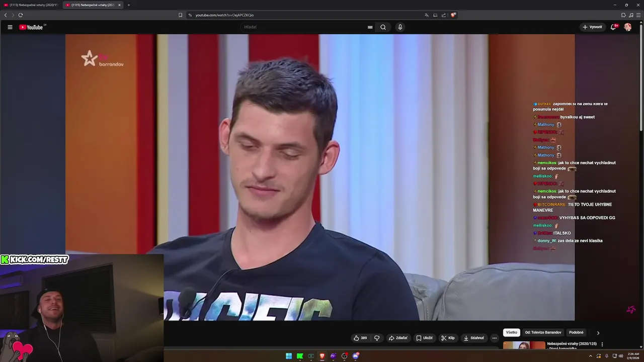644x362 pixels.
Task: Select the Podobné filter chip
Action: click(x=576, y=332)
